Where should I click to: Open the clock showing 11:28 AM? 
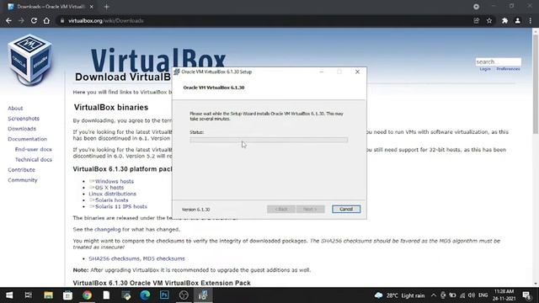[504, 295]
